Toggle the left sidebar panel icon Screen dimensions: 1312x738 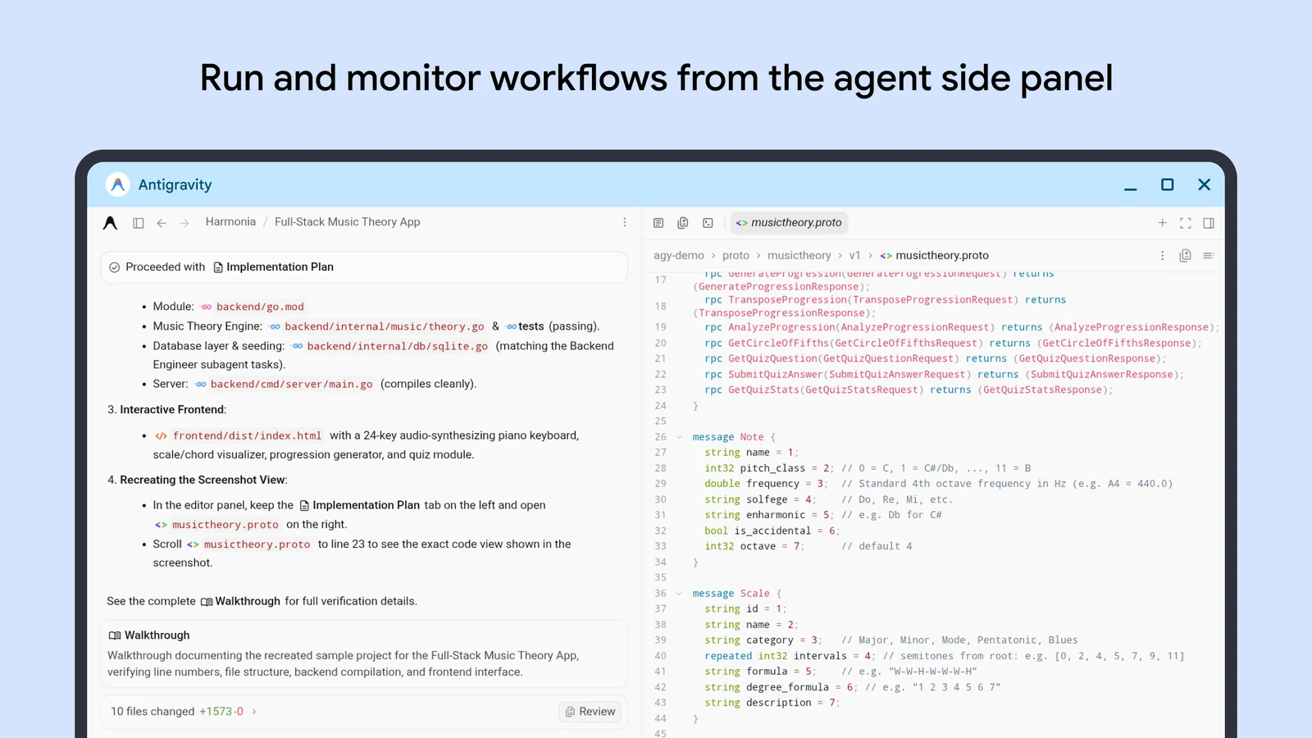(x=139, y=223)
